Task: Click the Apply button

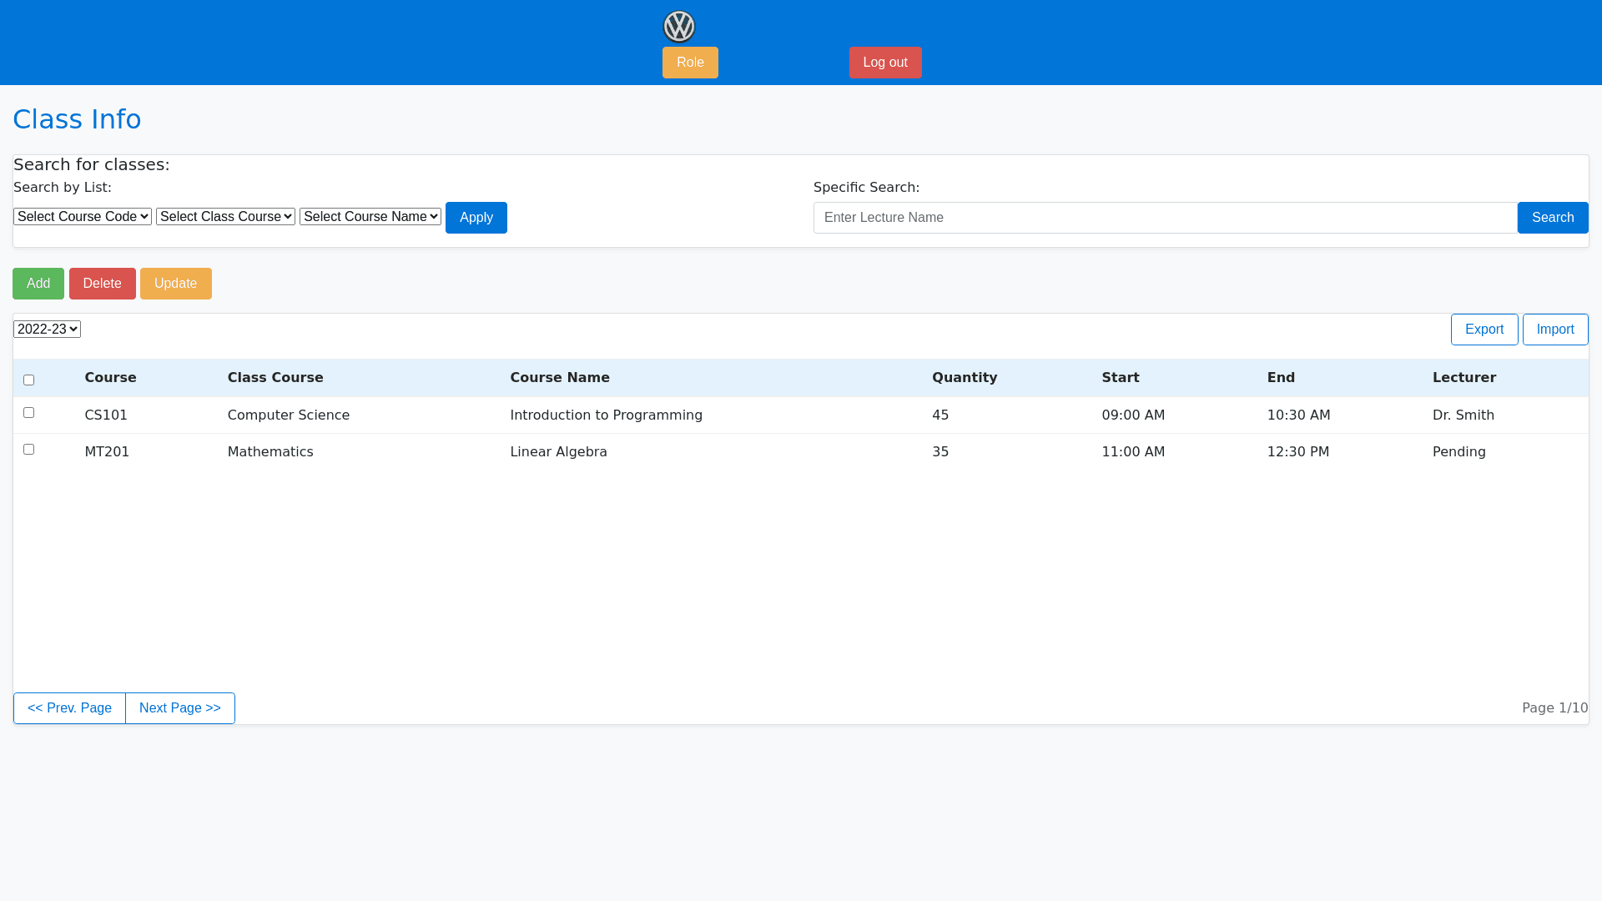Action: [x=476, y=217]
